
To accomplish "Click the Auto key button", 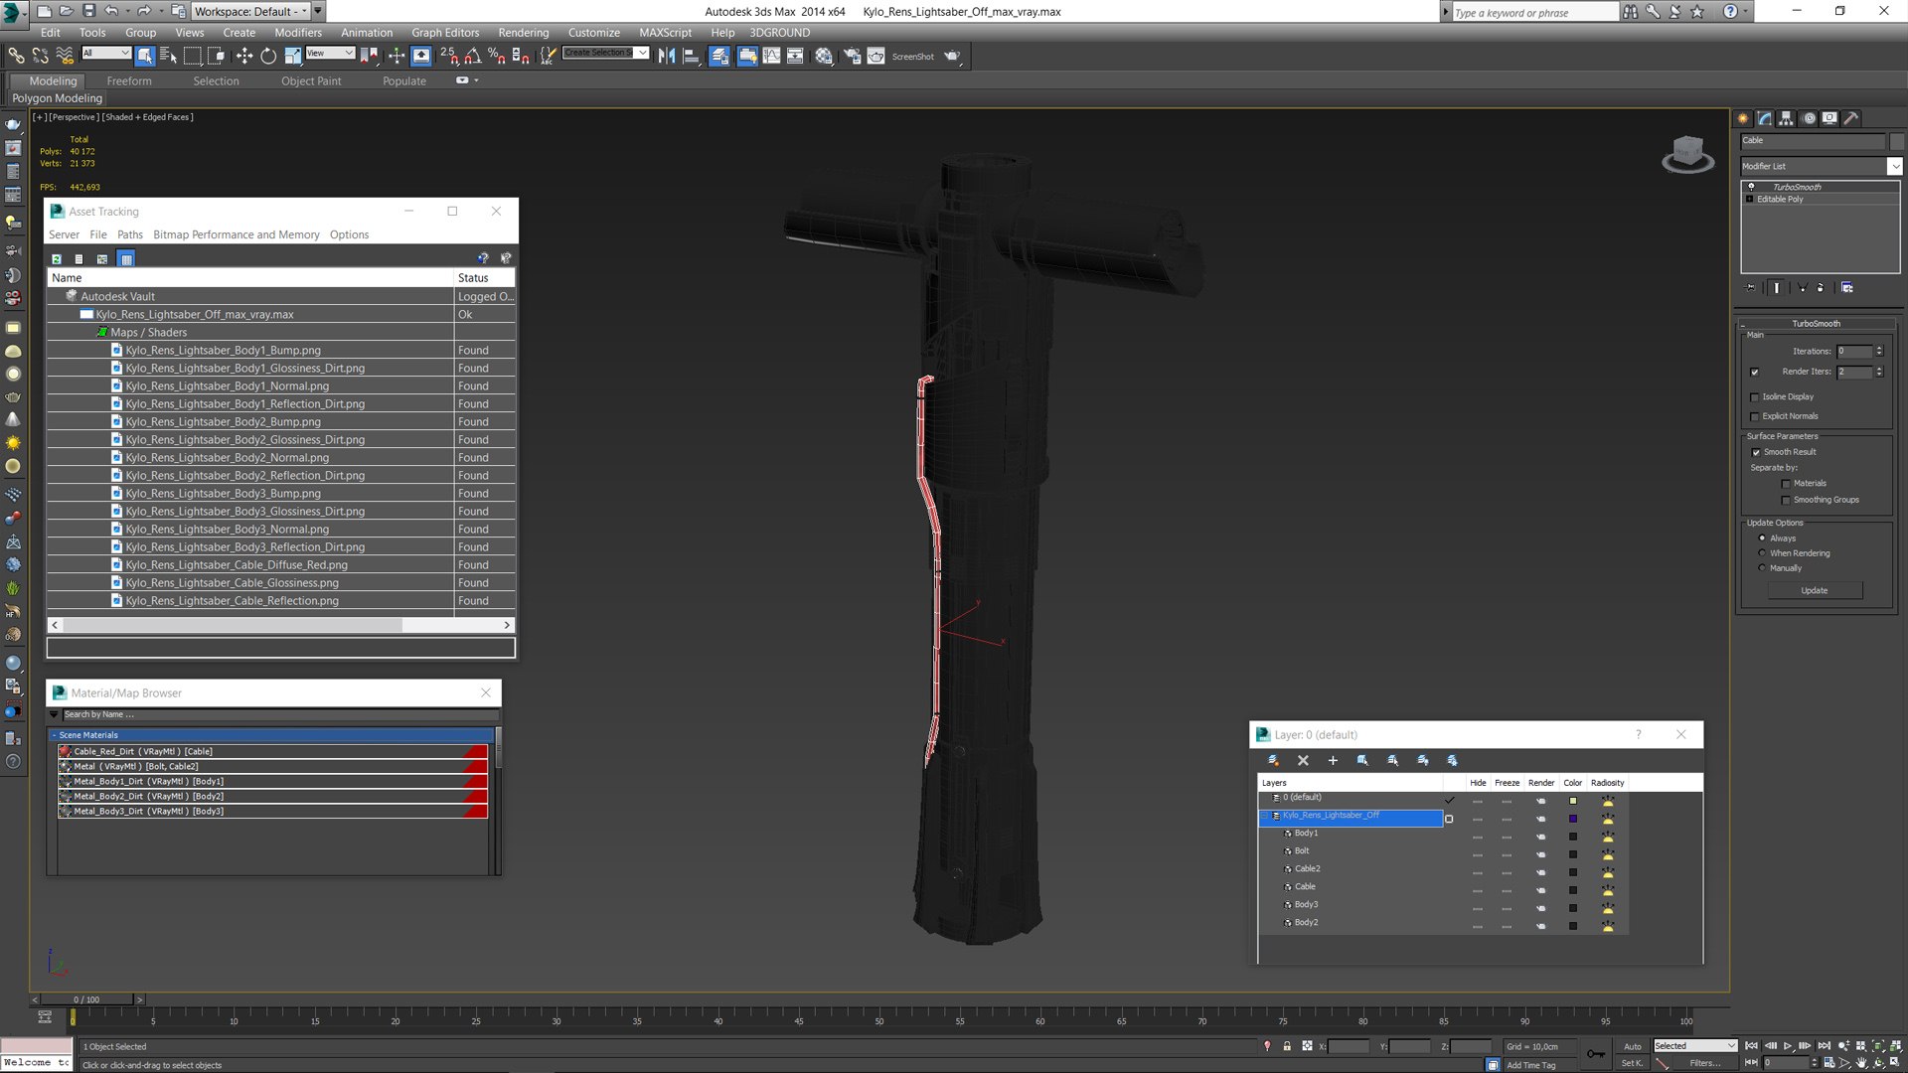I will (1633, 1046).
